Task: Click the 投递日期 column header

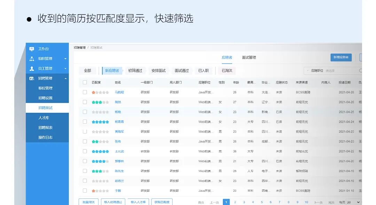Action: pos(345,82)
